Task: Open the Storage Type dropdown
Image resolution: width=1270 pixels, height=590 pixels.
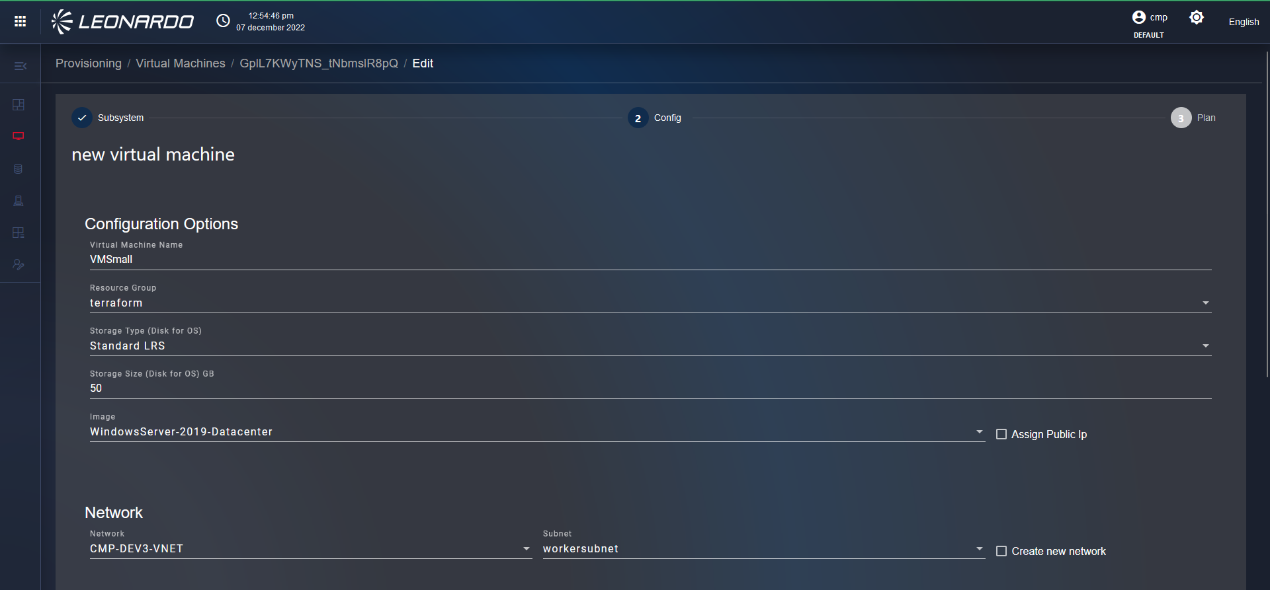Action: 1205,346
